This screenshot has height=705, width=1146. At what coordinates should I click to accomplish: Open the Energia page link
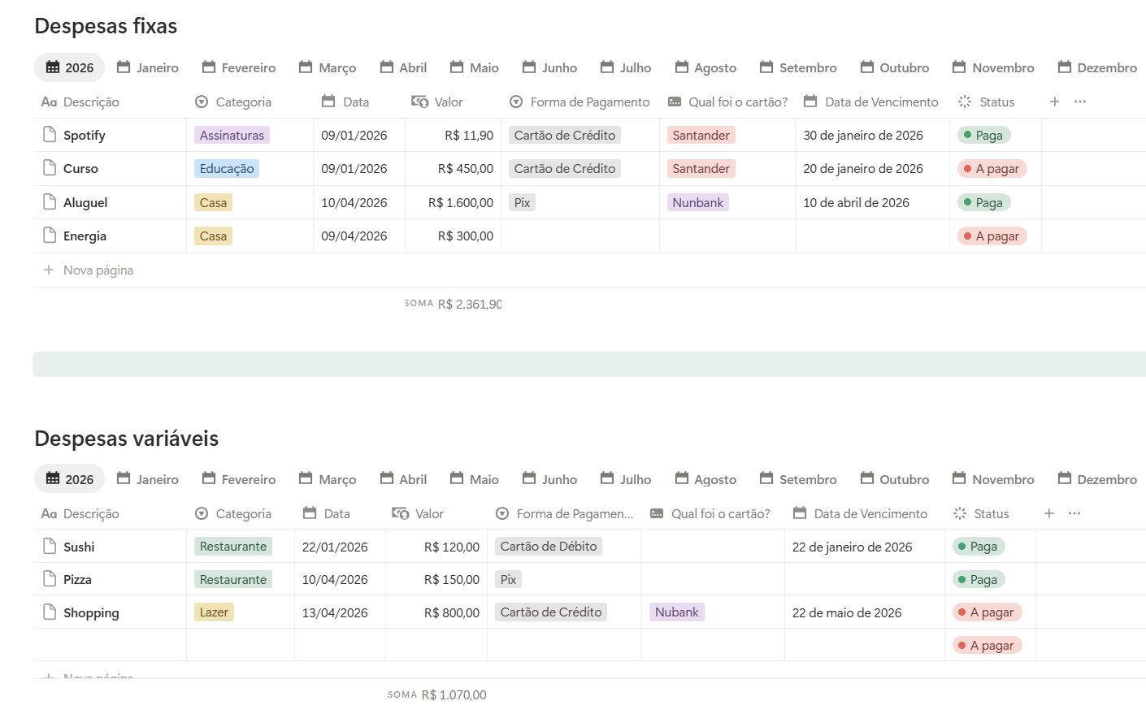click(85, 236)
